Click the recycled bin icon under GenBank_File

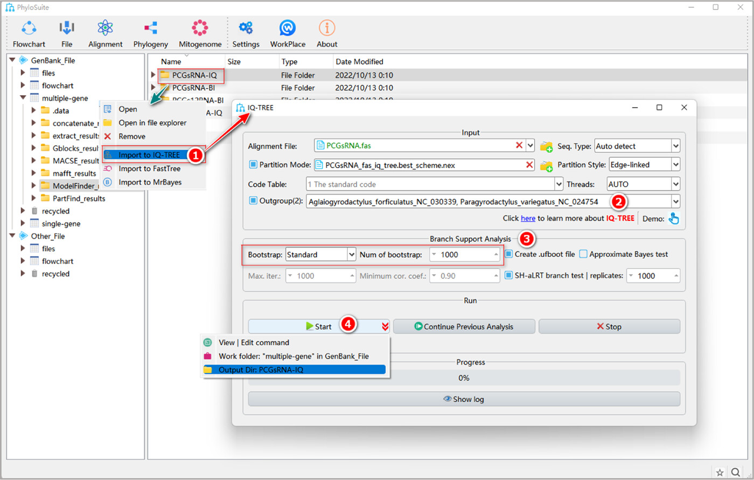(34, 211)
